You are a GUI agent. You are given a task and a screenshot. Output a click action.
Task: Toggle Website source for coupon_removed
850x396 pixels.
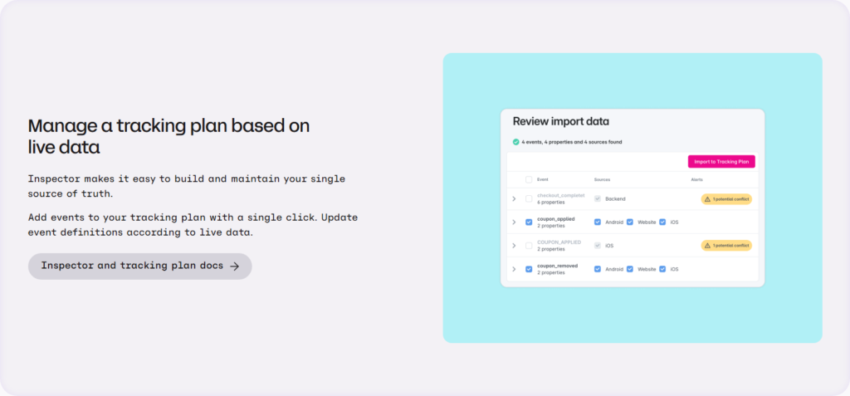[630, 269]
